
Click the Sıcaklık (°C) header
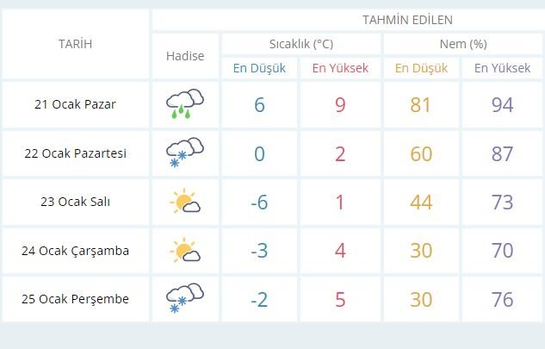click(x=300, y=44)
